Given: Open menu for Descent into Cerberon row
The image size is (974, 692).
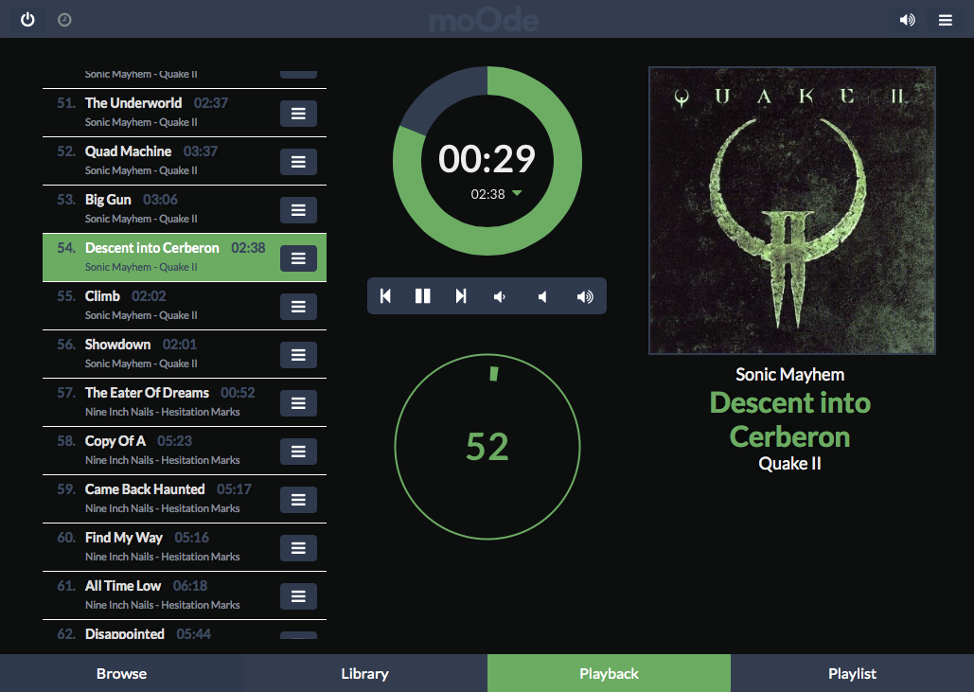Looking at the screenshot, I should (x=298, y=258).
